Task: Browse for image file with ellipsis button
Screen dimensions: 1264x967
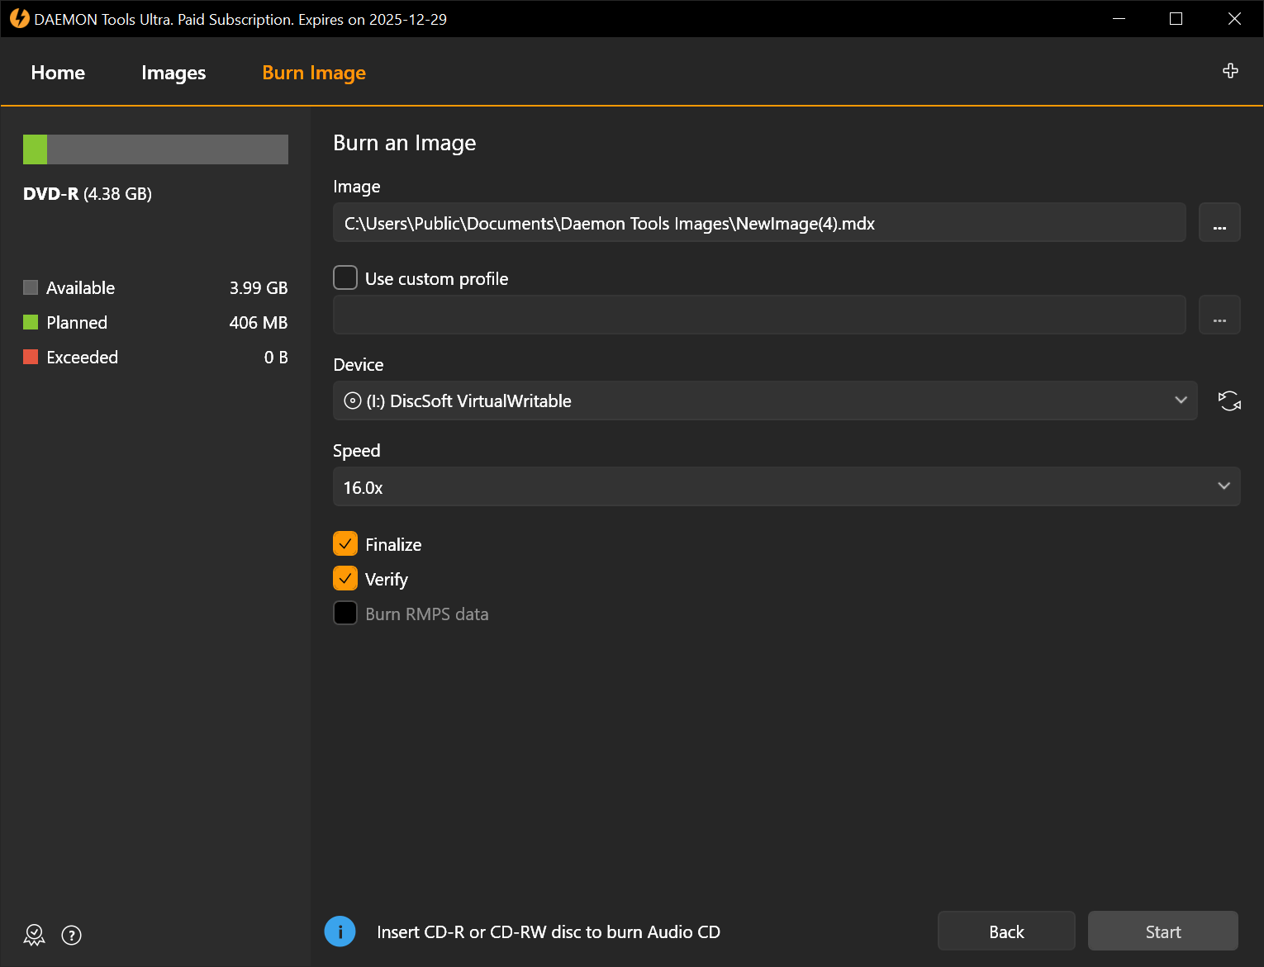Action: 1219,223
